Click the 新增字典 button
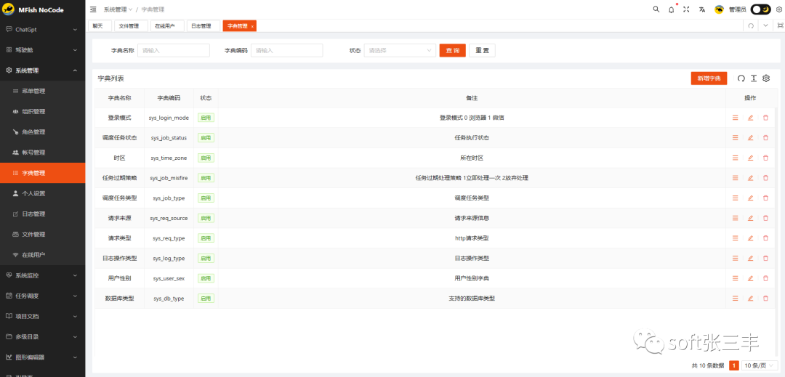785x377 pixels. click(x=709, y=78)
